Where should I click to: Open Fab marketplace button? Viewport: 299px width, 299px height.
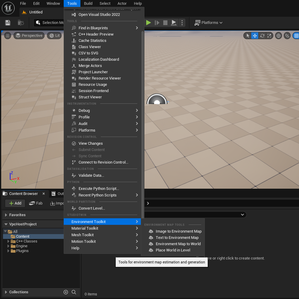[x=36, y=203]
